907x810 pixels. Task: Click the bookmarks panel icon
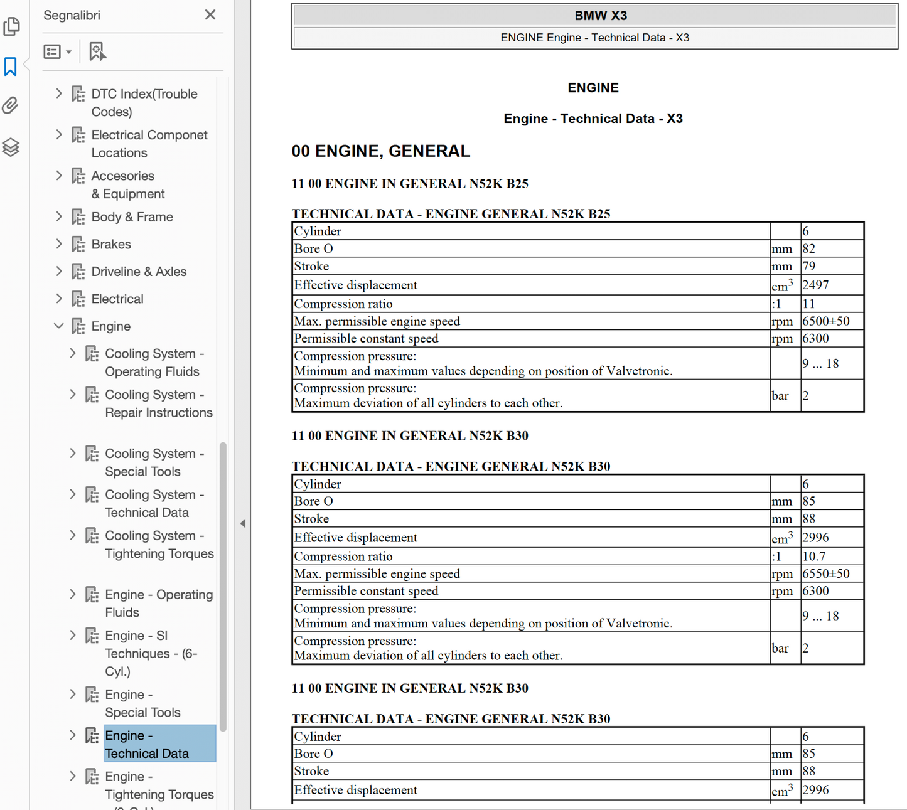point(11,67)
